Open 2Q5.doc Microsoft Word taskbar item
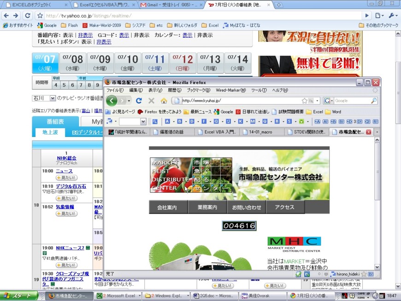401x301 pixels. coord(213,295)
